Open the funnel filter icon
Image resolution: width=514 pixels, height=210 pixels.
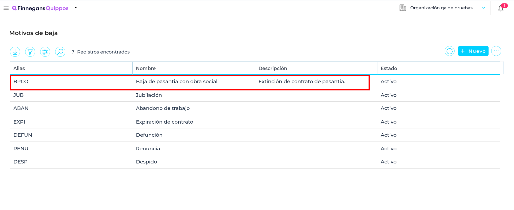coord(30,52)
